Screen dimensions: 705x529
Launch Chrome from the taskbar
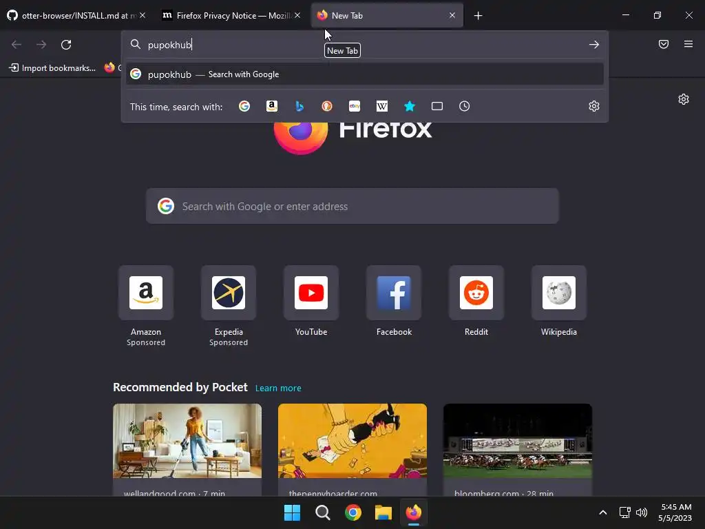[353, 512]
